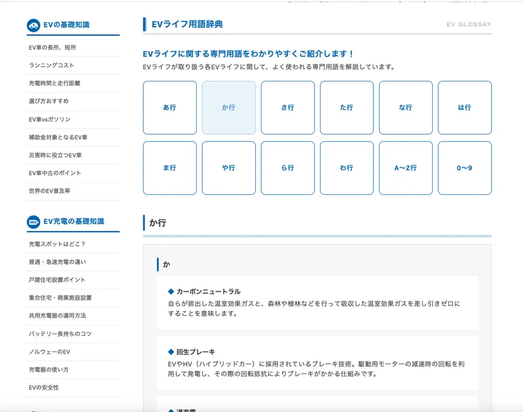
Task: Click the EVの基礎知識 sidebar heading
Action: tap(67, 25)
